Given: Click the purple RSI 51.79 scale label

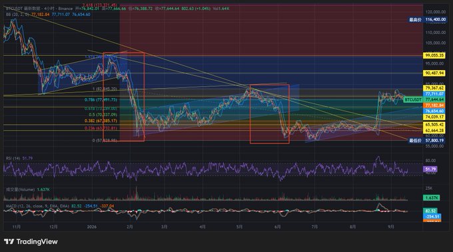Looking at the screenshot, I should [x=430, y=169].
